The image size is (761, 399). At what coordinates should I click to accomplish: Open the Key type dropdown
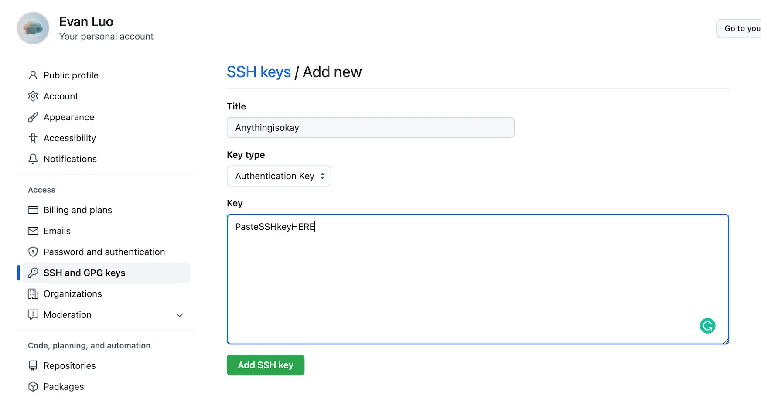[279, 176]
